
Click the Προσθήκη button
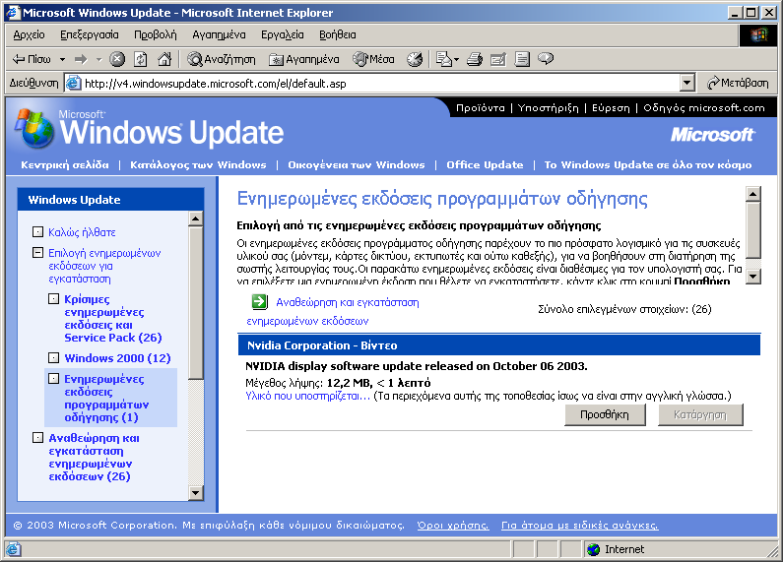[x=605, y=414]
